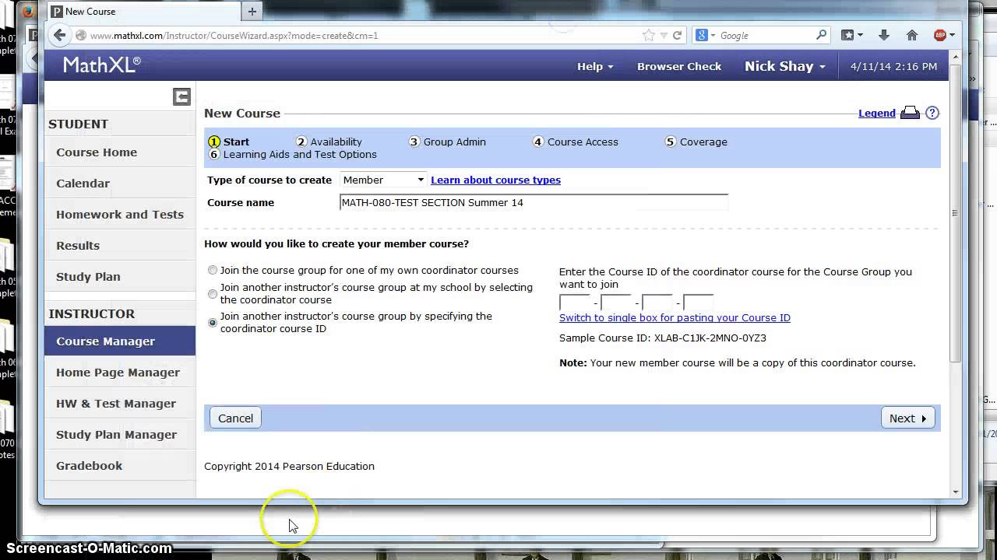Open Home Page Manager in the sidebar
Screen dimensions: 997x560
(120, 373)
